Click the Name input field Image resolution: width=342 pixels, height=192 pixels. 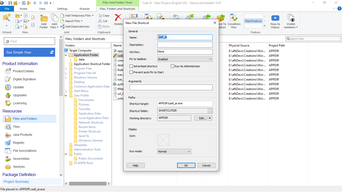185,37
